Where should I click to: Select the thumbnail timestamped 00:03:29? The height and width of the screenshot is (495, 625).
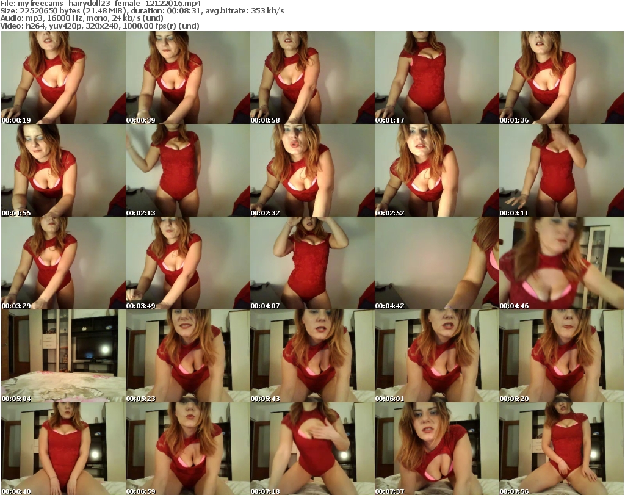point(63,263)
